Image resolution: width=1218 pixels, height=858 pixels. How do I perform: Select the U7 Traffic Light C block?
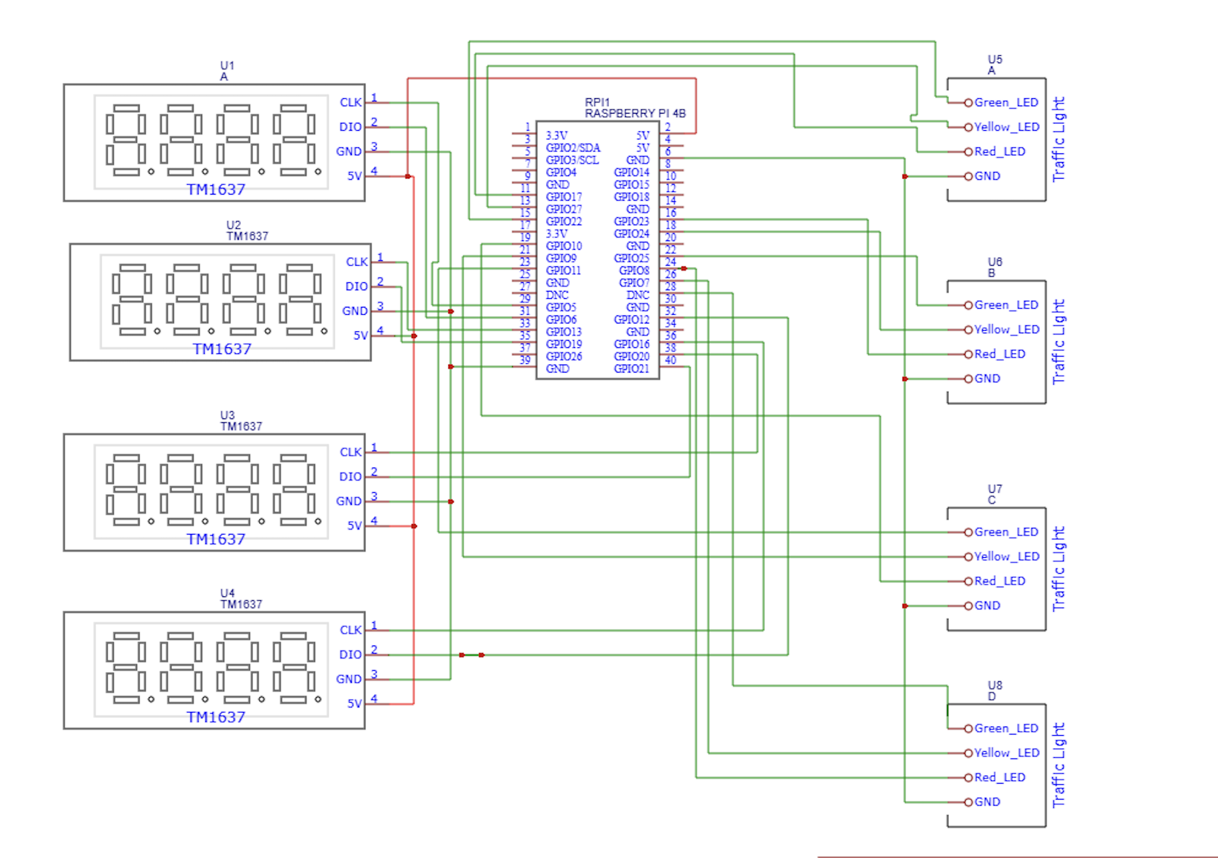(x=996, y=569)
